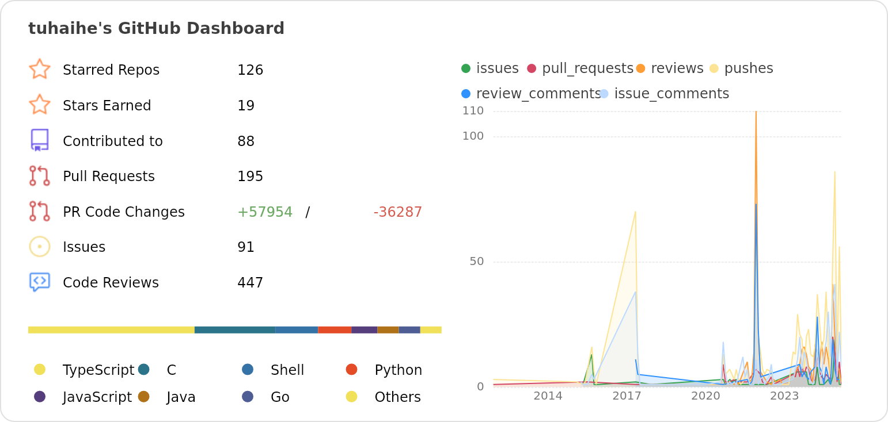The height and width of the screenshot is (422, 888).
Task: Click the 2017 x-axis label
Action: coord(627,396)
